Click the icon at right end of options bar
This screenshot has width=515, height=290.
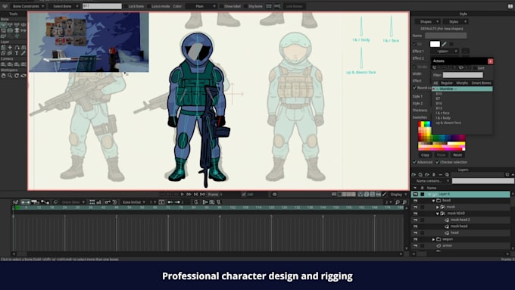[x=510, y=6]
